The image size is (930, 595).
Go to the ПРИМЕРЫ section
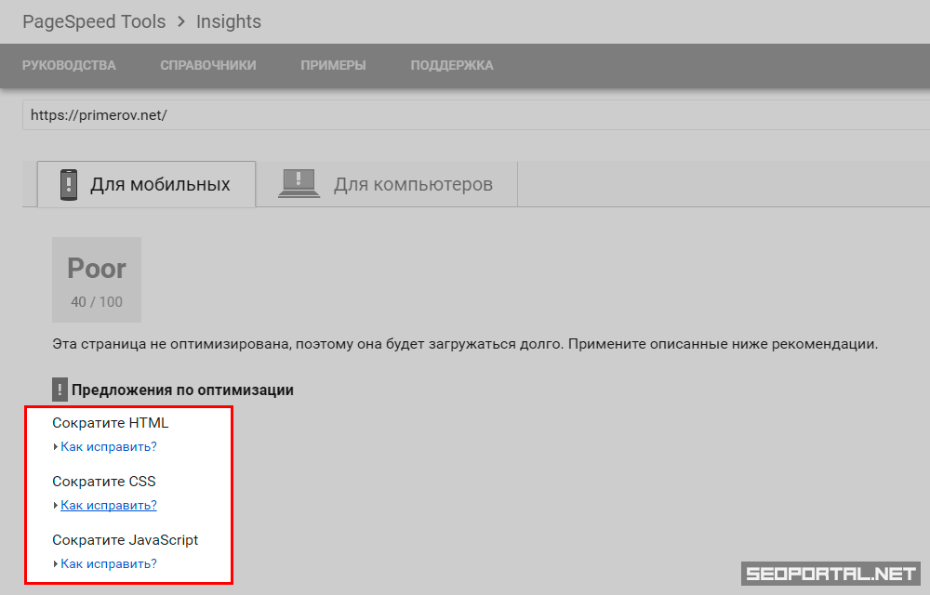coord(333,65)
